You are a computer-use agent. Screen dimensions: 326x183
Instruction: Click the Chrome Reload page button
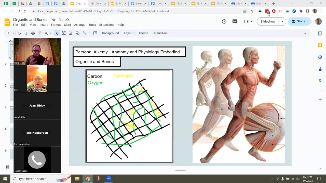tap(18, 11)
